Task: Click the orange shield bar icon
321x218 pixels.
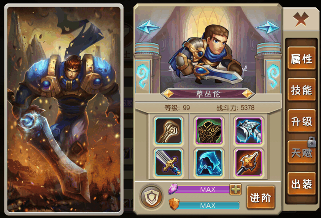Action: (174, 204)
